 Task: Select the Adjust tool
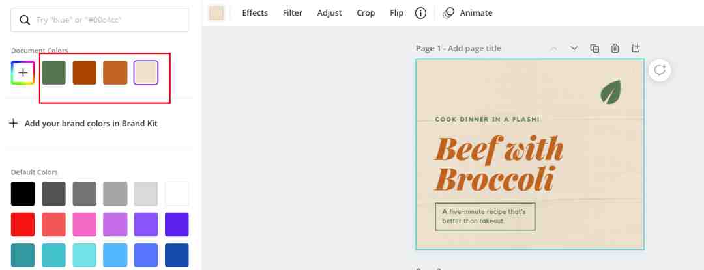click(x=329, y=13)
